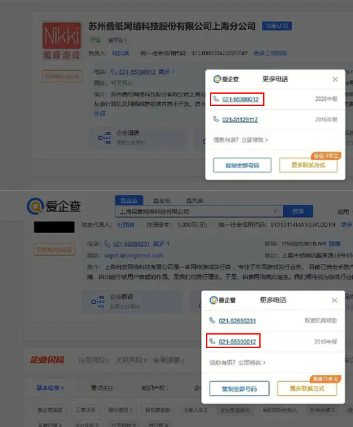Click phone icon beside 2019年报 number

[x=212, y=341]
